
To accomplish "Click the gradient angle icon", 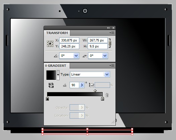I will point(65,85).
